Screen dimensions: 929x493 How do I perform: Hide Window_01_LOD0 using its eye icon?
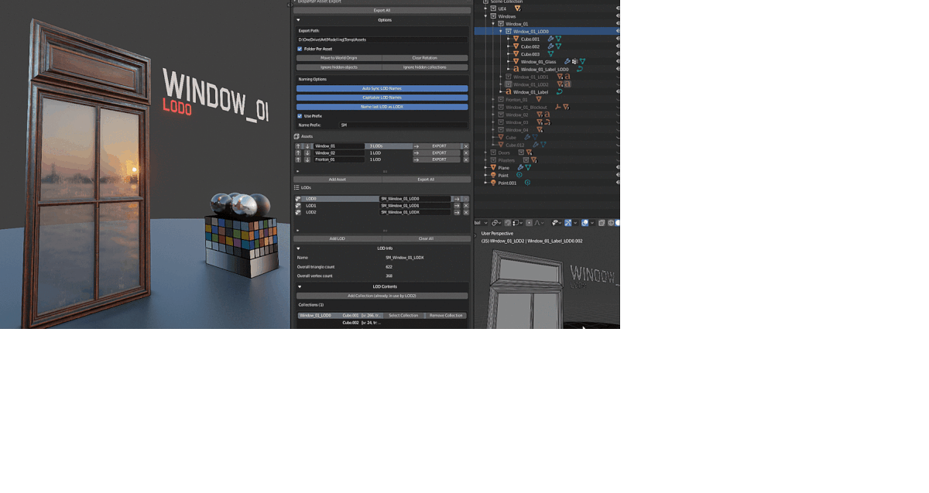pos(618,31)
